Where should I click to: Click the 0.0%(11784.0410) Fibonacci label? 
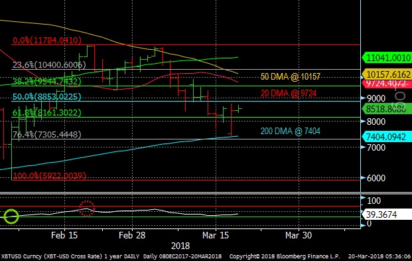tap(47, 41)
